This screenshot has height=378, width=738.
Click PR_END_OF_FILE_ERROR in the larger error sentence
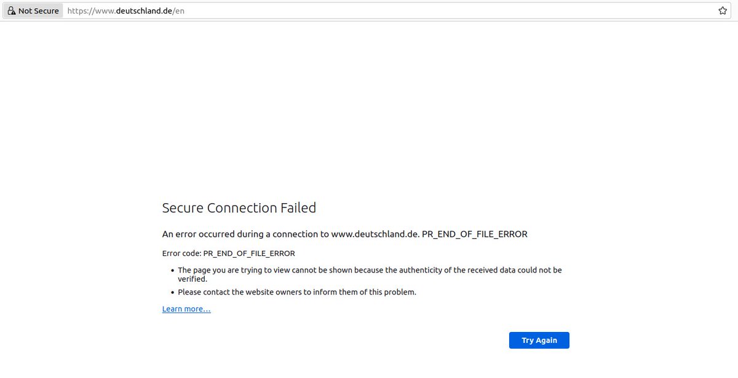coord(475,234)
